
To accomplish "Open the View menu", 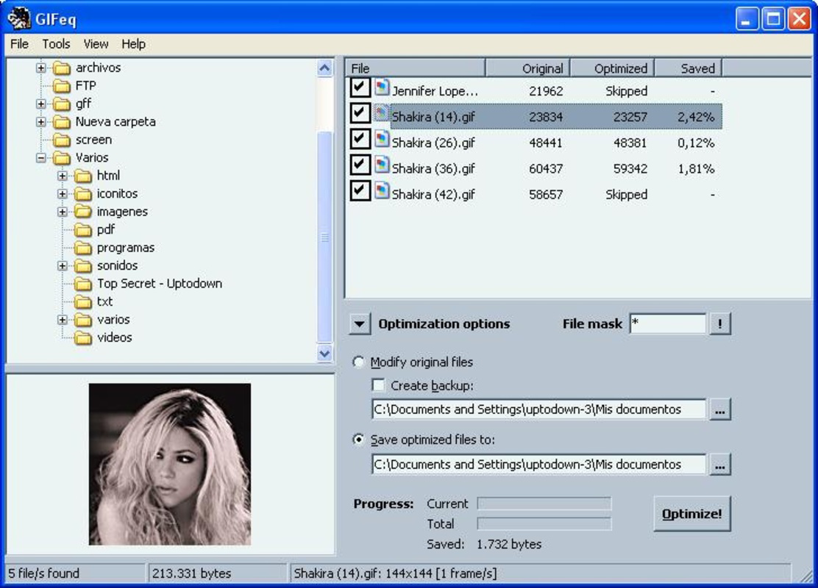I will click(x=96, y=44).
